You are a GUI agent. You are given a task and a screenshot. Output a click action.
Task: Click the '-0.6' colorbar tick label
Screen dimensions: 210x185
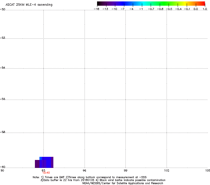160,9
